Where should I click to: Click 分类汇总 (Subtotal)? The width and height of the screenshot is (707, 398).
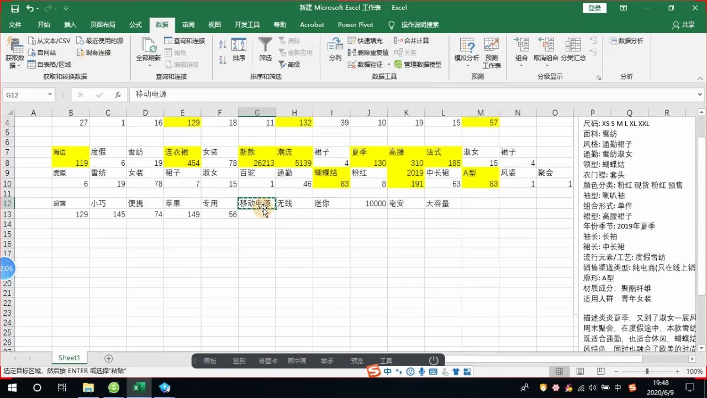pos(573,50)
